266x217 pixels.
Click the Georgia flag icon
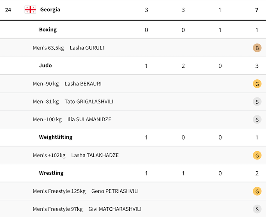tap(30, 10)
